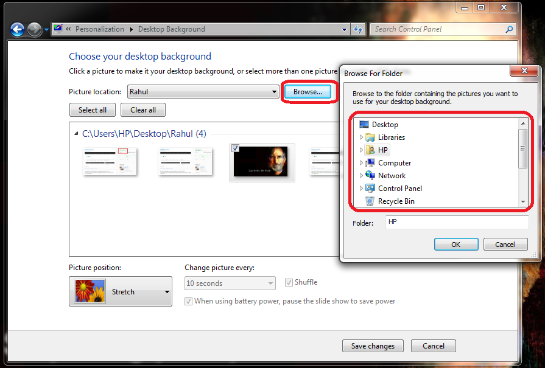Viewport: 545px width, 368px height.
Task: Toggle the Shuffle checkbox
Action: pos(289,283)
